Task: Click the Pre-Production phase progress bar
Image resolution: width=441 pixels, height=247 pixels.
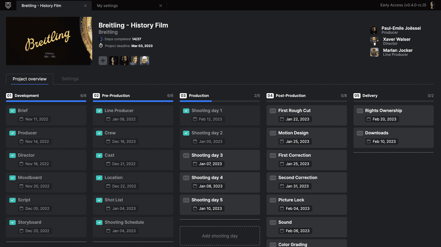Action: tap(133, 101)
